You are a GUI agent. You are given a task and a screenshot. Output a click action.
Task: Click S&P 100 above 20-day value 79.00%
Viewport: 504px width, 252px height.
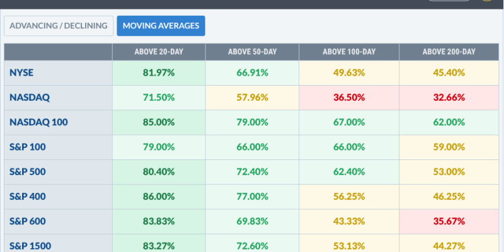[159, 147]
